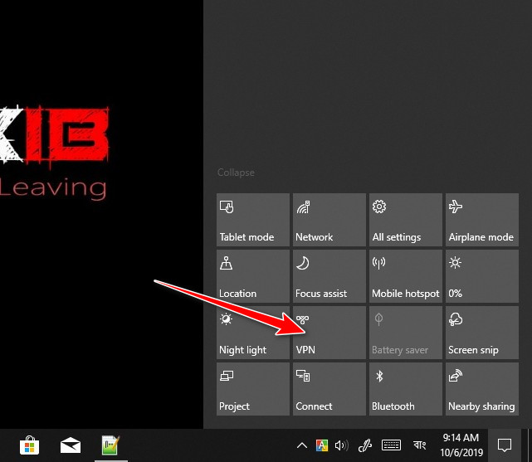Open the VPN quick action tile
The width and height of the screenshot is (532, 462).
pos(329,333)
